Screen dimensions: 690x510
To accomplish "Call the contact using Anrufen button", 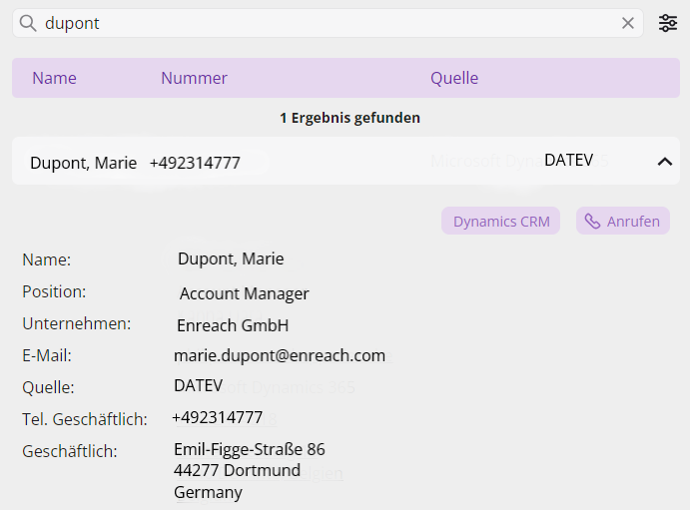I will click(x=623, y=222).
